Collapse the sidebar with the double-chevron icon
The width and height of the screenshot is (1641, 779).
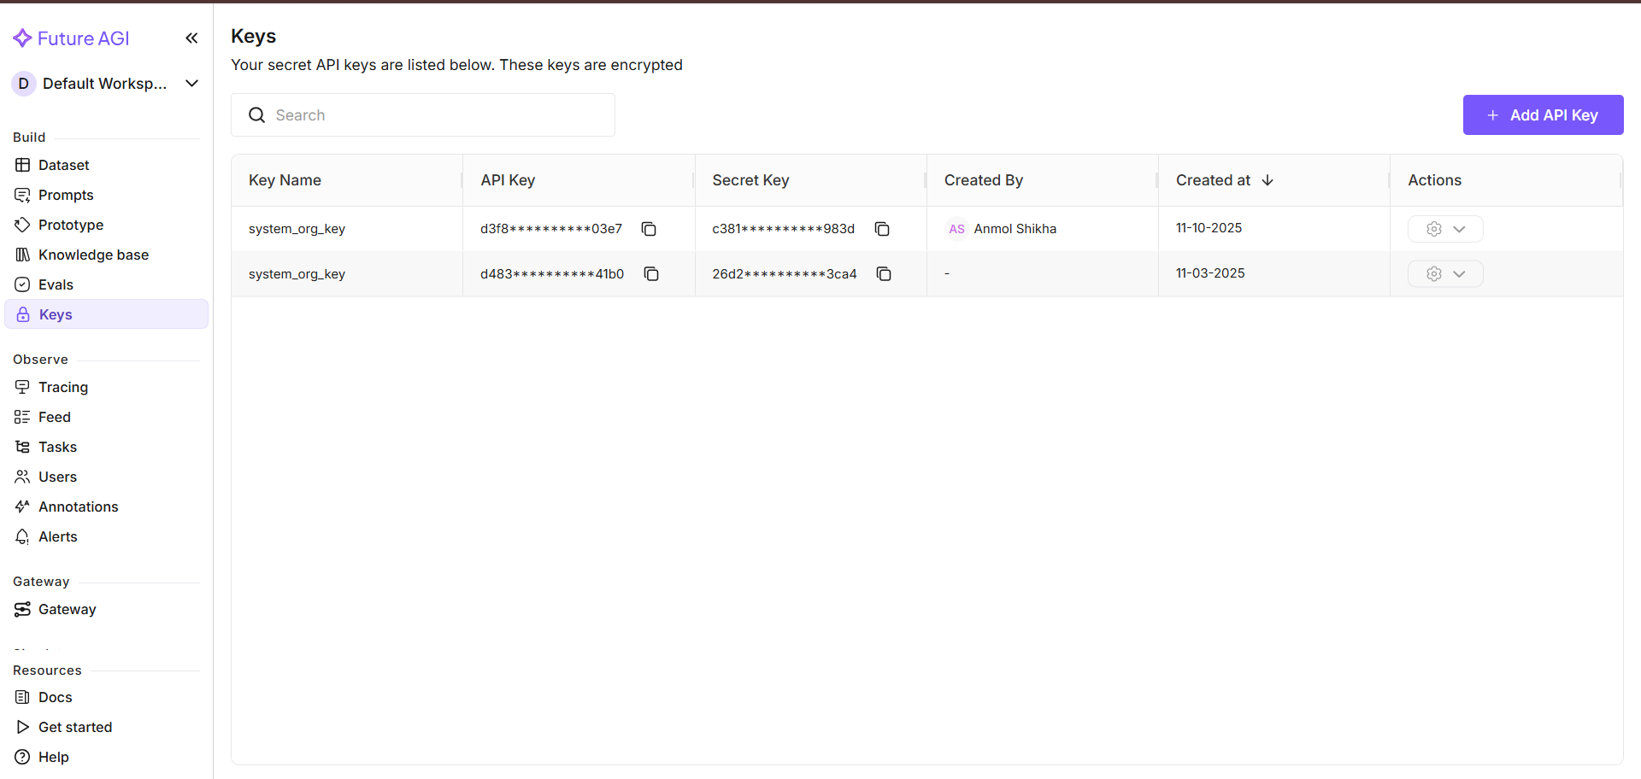pyautogui.click(x=191, y=38)
